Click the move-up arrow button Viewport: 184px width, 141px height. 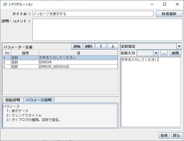tap(101, 46)
